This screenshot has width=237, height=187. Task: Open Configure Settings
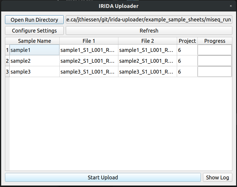pyautogui.click(x=34, y=30)
